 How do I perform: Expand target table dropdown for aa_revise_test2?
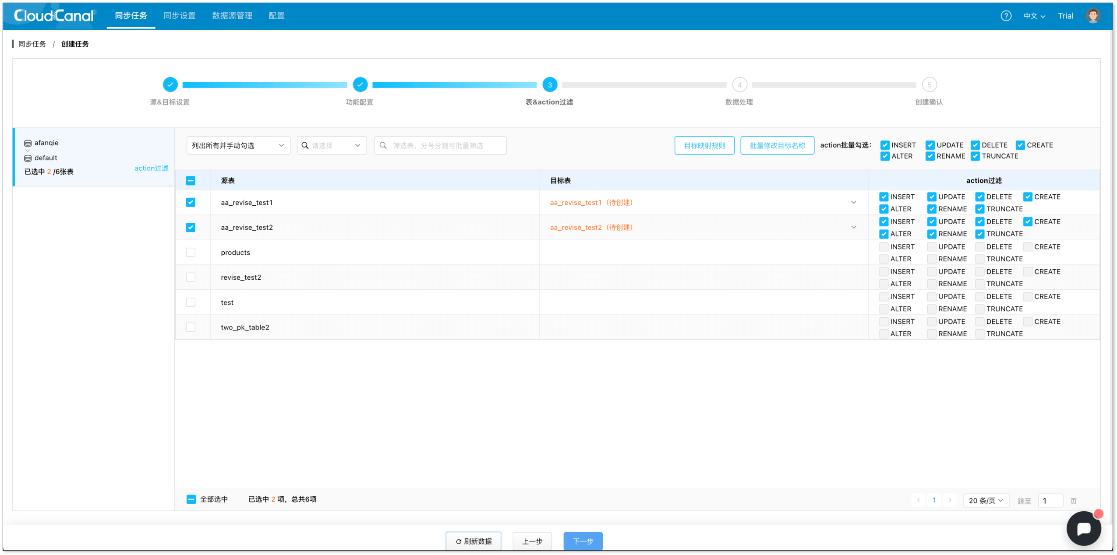pyautogui.click(x=853, y=227)
